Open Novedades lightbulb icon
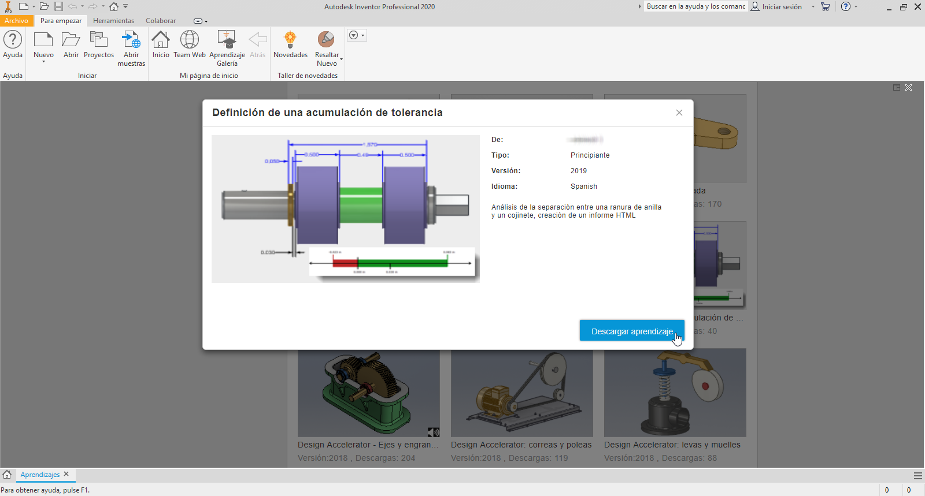Screen dimensions: 925x496 coord(290,40)
